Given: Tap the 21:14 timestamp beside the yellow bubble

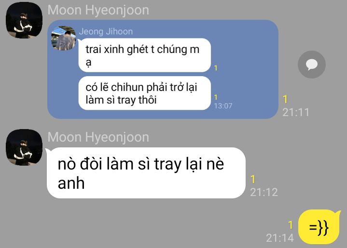Looking at the screenshot, I should click(280, 238).
